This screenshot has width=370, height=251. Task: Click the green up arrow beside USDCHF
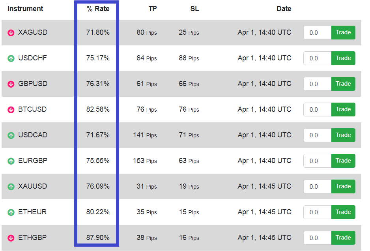[x=11, y=58]
